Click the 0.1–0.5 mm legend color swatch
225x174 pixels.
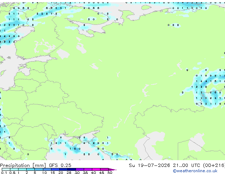point(6,169)
